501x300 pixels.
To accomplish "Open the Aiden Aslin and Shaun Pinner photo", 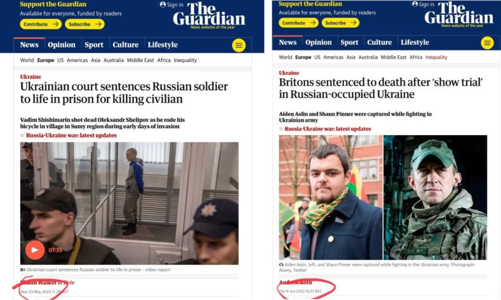I will 383,197.
